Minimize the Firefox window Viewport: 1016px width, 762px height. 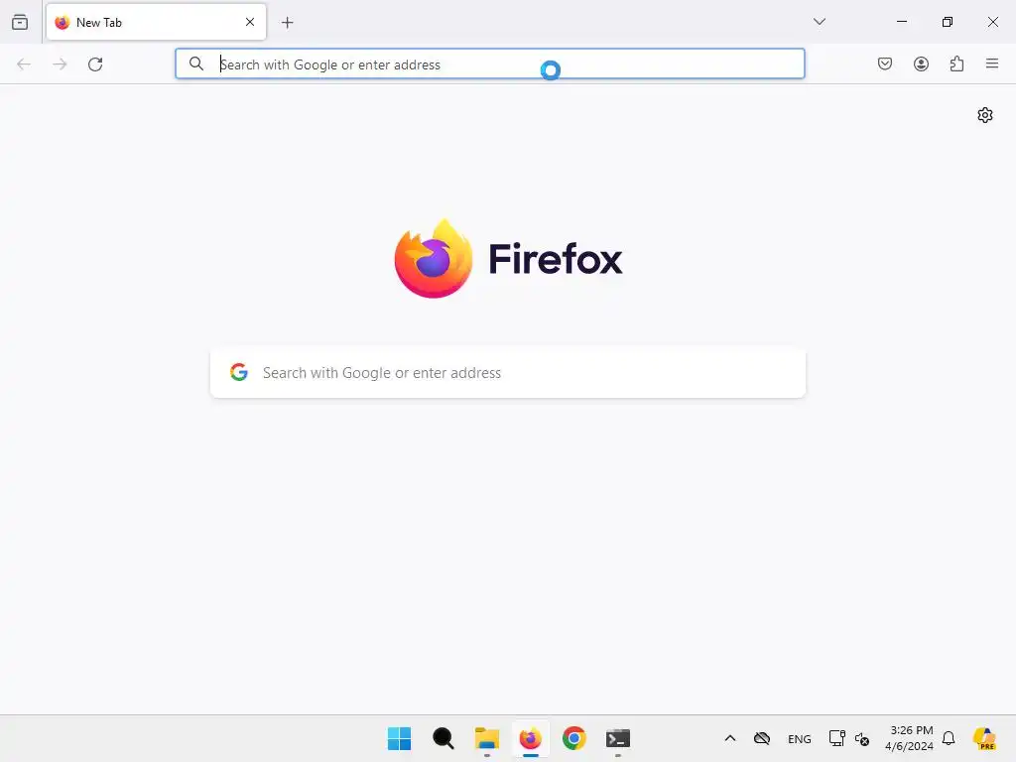901,22
